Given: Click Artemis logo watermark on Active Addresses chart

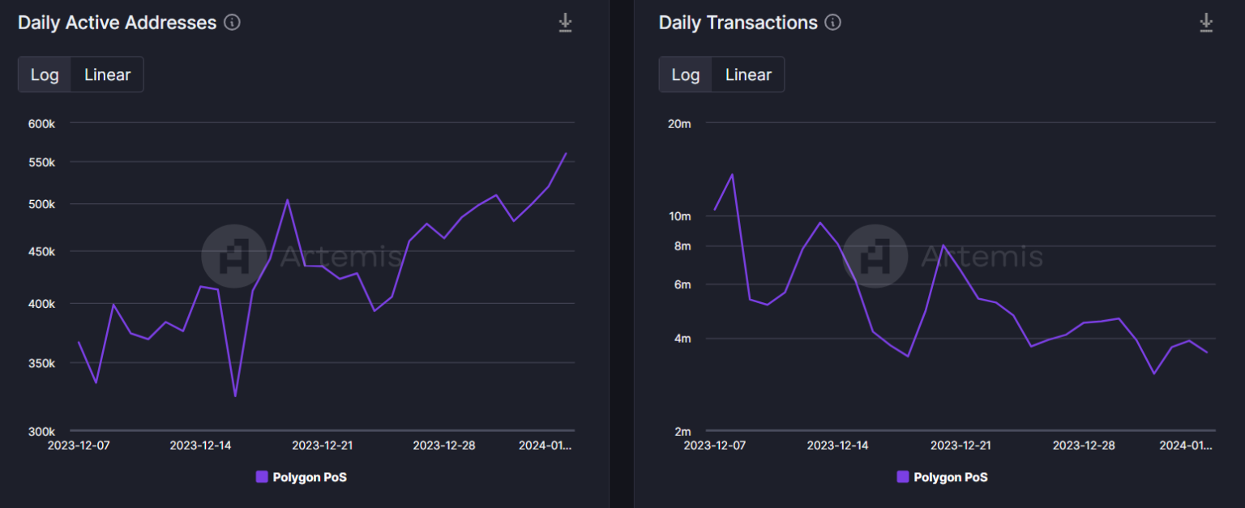Looking at the screenshot, I should (x=233, y=256).
